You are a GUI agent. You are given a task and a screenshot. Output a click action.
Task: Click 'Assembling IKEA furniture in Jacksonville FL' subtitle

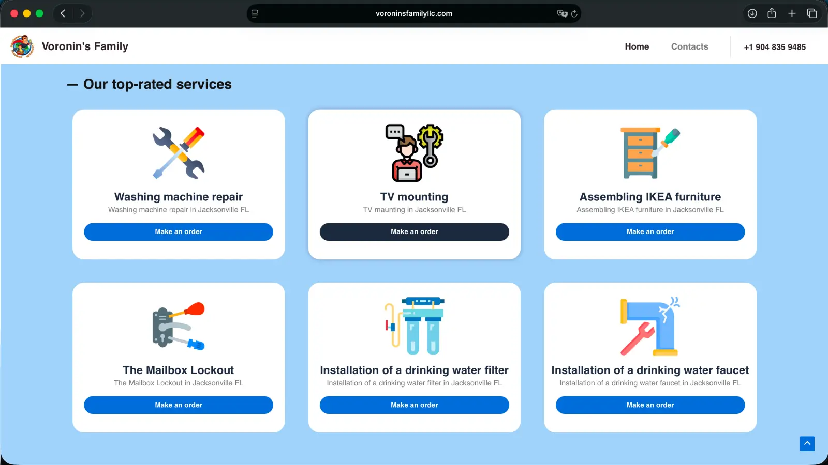pos(650,210)
